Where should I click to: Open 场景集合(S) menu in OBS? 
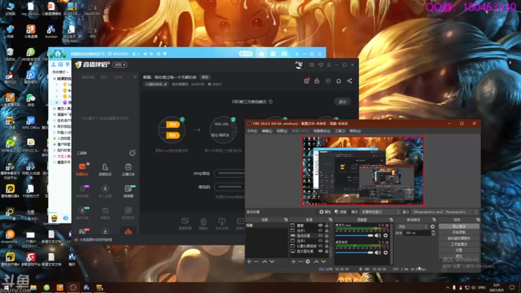(322, 132)
